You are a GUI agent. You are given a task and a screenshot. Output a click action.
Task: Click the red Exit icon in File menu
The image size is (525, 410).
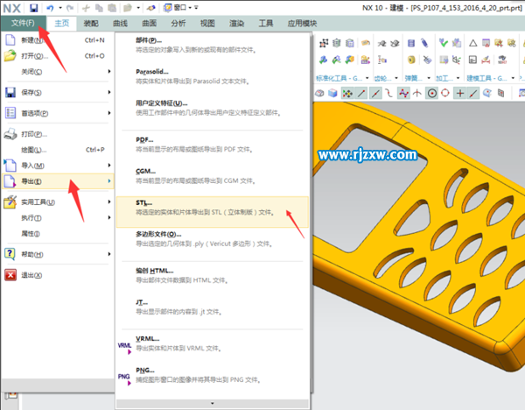[10, 274]
